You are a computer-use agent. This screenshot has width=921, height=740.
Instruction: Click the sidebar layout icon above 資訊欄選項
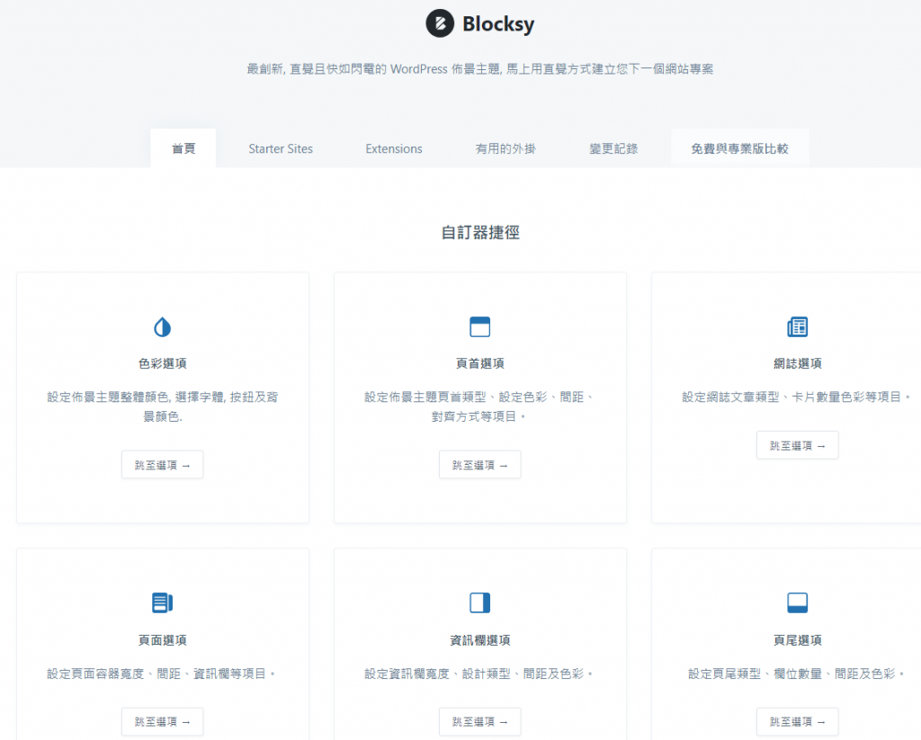[480, 602]
